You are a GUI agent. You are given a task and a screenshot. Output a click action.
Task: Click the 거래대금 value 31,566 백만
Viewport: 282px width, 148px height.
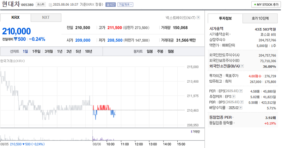click(186, 40)
